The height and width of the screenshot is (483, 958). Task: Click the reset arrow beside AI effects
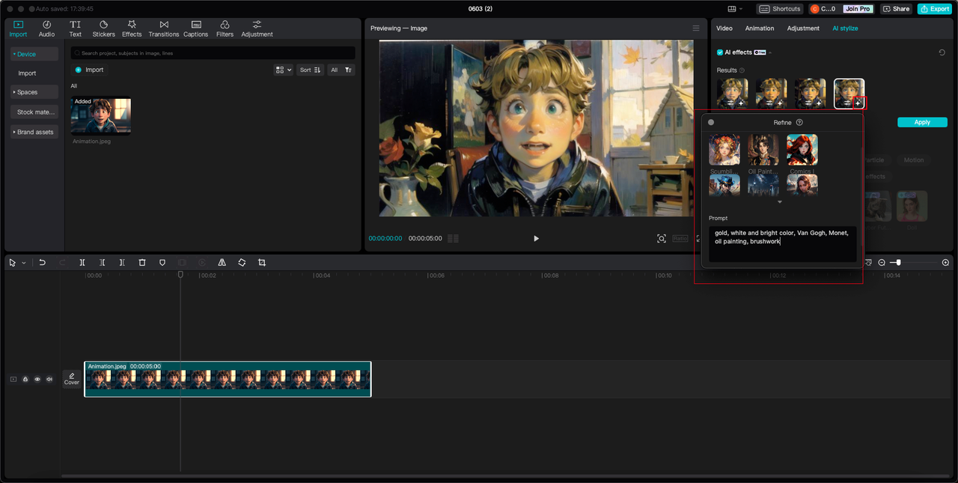pyautogui.click(x=942, y=52)
